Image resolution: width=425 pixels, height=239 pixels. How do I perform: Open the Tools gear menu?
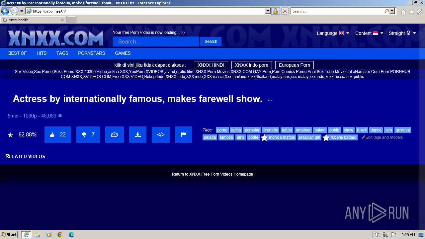(x=420, y=12)
